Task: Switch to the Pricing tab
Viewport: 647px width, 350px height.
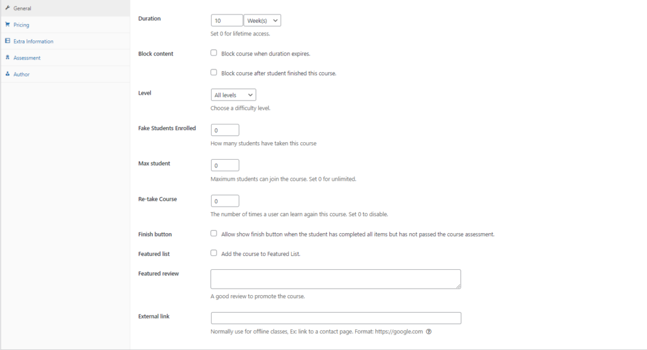Action: pos(21,25)
